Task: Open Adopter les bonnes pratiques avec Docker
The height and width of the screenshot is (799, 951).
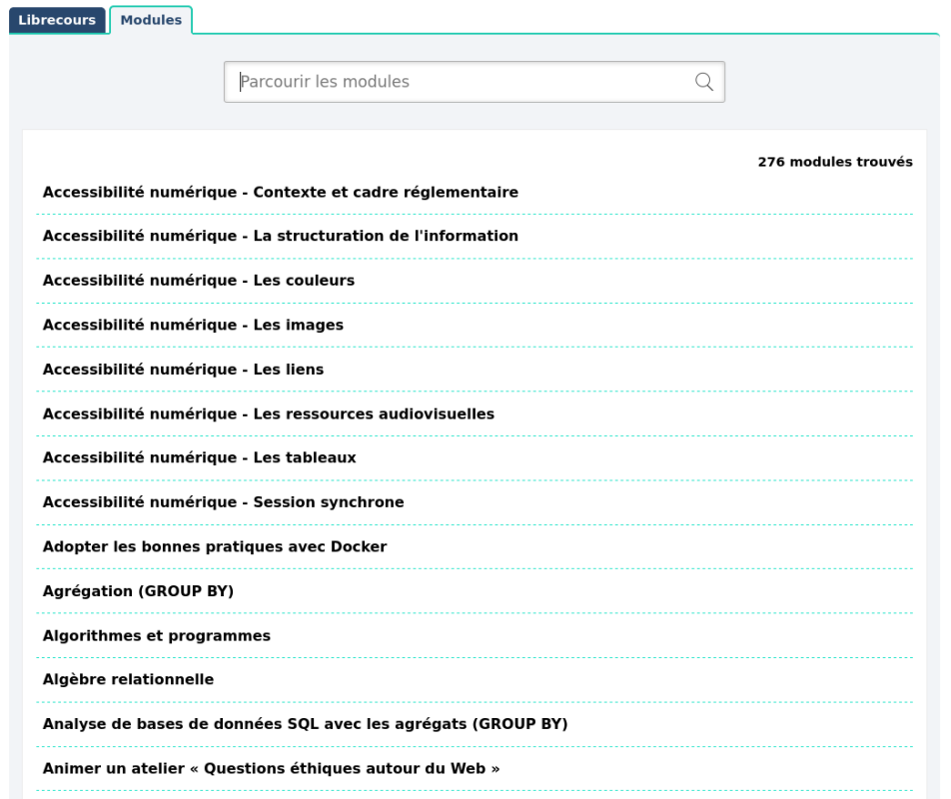Action: (215, 546)
